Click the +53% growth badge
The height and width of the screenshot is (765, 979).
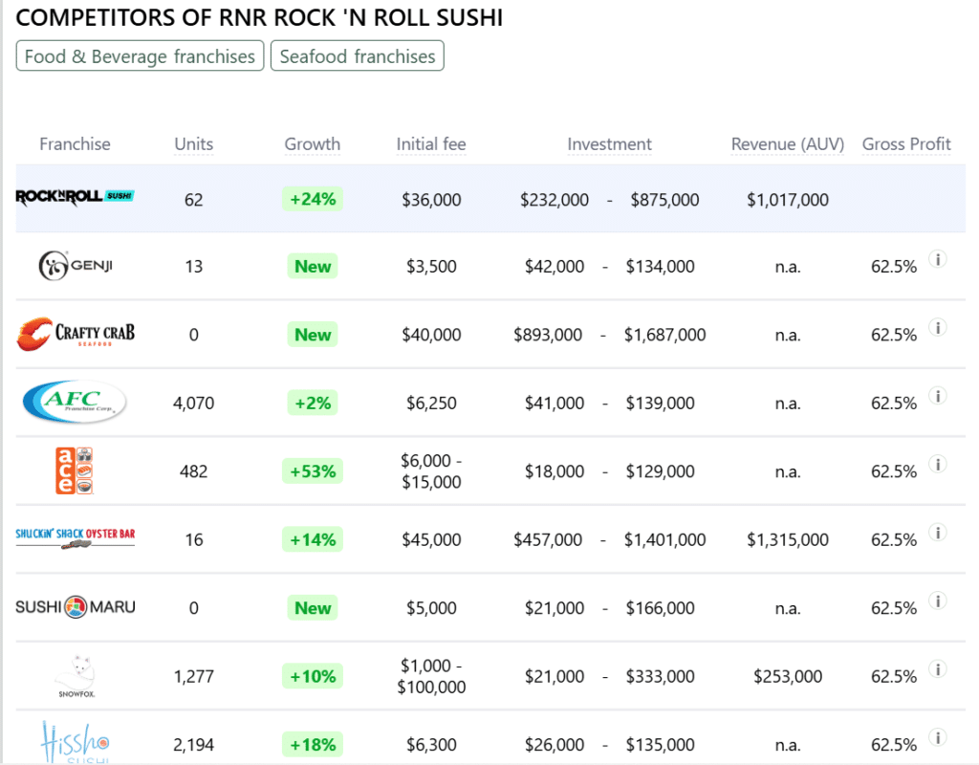click(313, 471)
